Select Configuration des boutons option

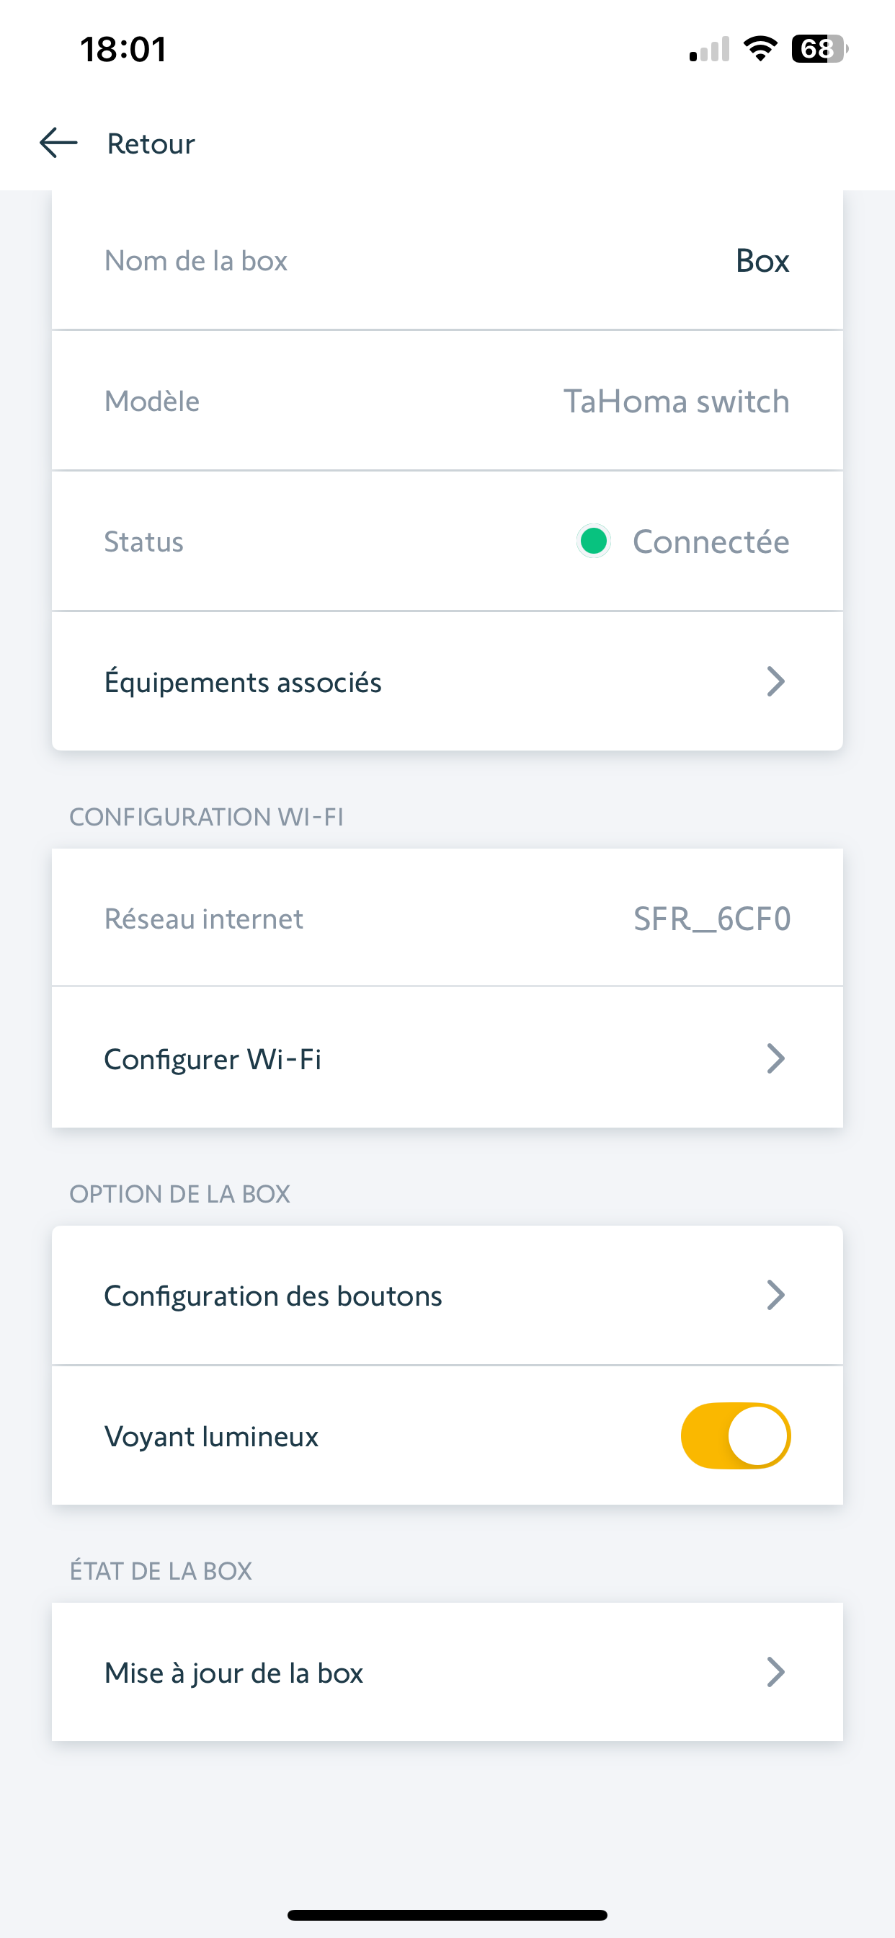[273, 1296]
